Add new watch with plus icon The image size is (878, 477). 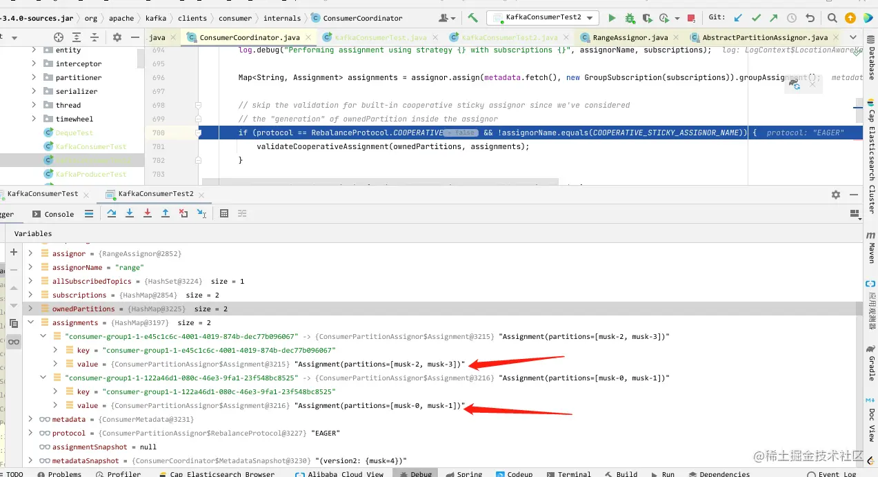pos(14,252)
